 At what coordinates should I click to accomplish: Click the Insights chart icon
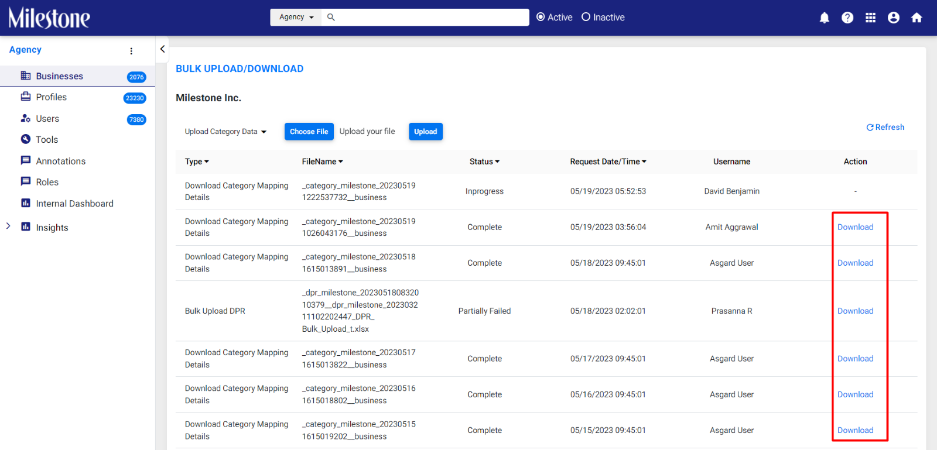tap(26, 226)
